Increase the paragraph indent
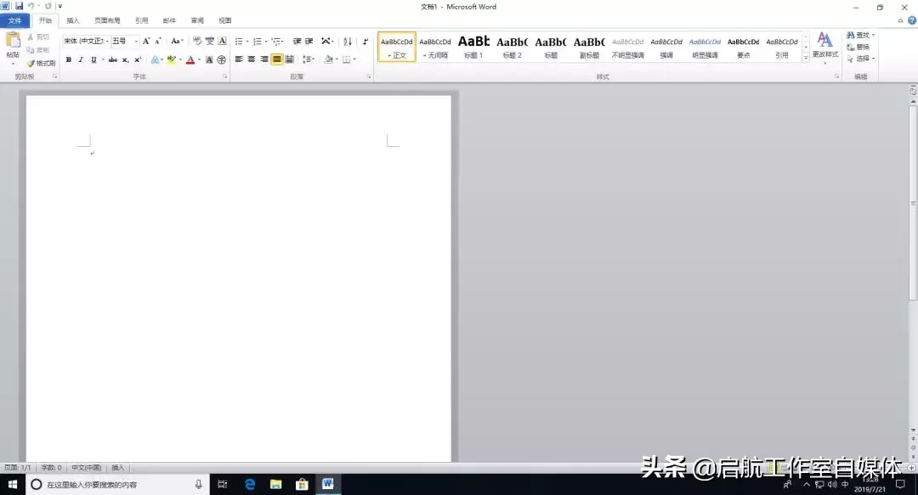The image size is (918, 495). pyautogui.click(x=309, y=42)
